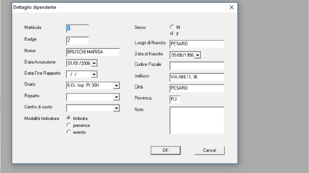Open the Centro di costo dropdown
This screenshot has width=309, height=173.
[116, 108]
